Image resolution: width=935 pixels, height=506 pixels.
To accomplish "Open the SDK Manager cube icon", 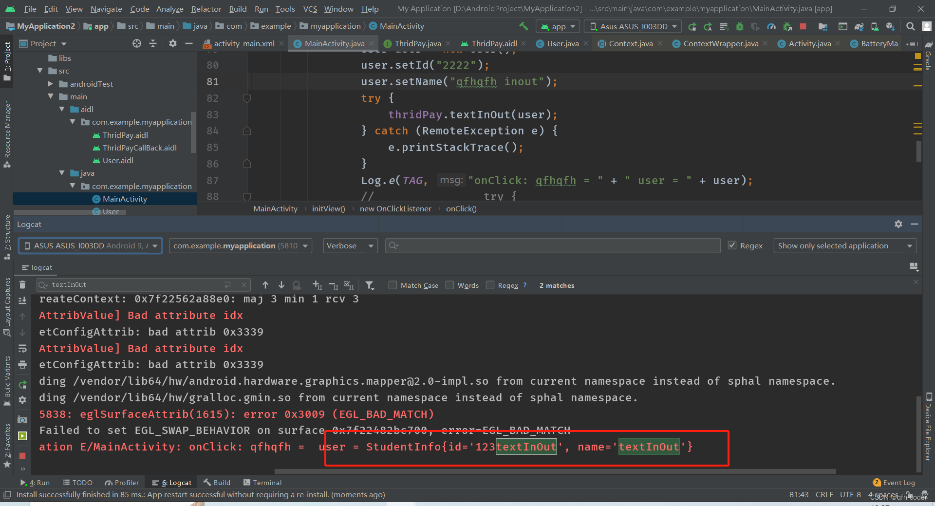I will click(891, 26).
